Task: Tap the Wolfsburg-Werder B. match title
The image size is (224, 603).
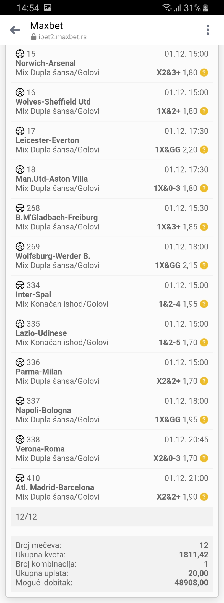Action: [53, 256]
